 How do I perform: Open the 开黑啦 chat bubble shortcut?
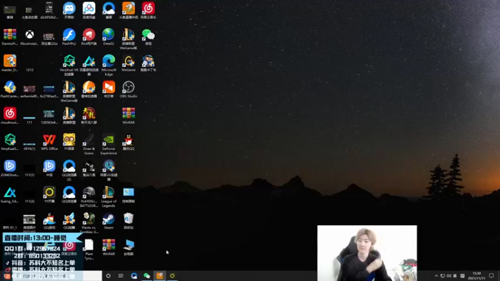69,11
